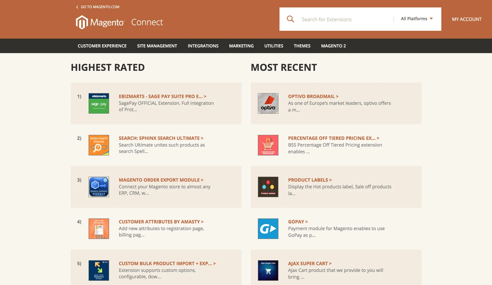This screenshot has height=285, width=492.
Task: Click the SagePay OFFICIAL Extension description
Action: click(166, 106)
